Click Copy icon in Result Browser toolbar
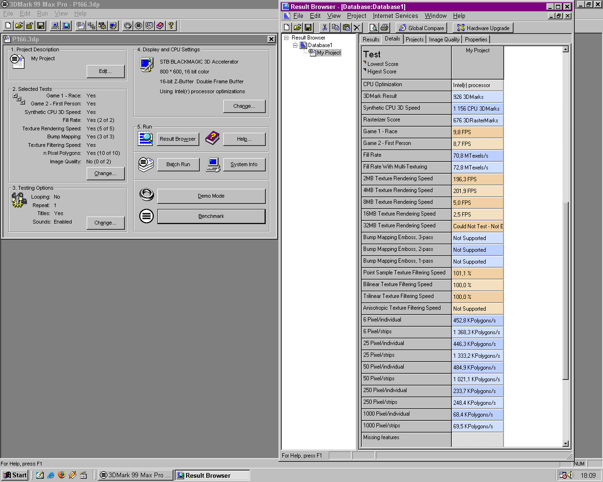Viewport: 603px width, 482px height. click(335, 28)
